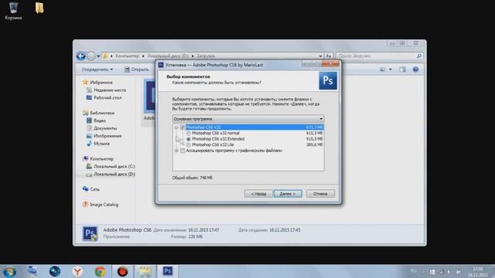Viewport: 495px width, 278px height.
Task: Collapse the Photoshop CS6 x32 tree node
Action: [x=176, y=127]
